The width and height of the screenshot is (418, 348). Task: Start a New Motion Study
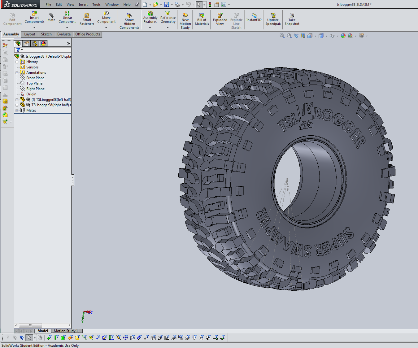[x=185, y=19]
